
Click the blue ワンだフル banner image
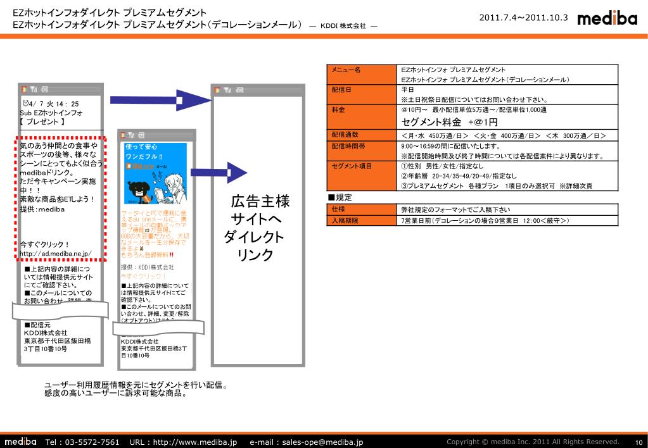(155, 173)
